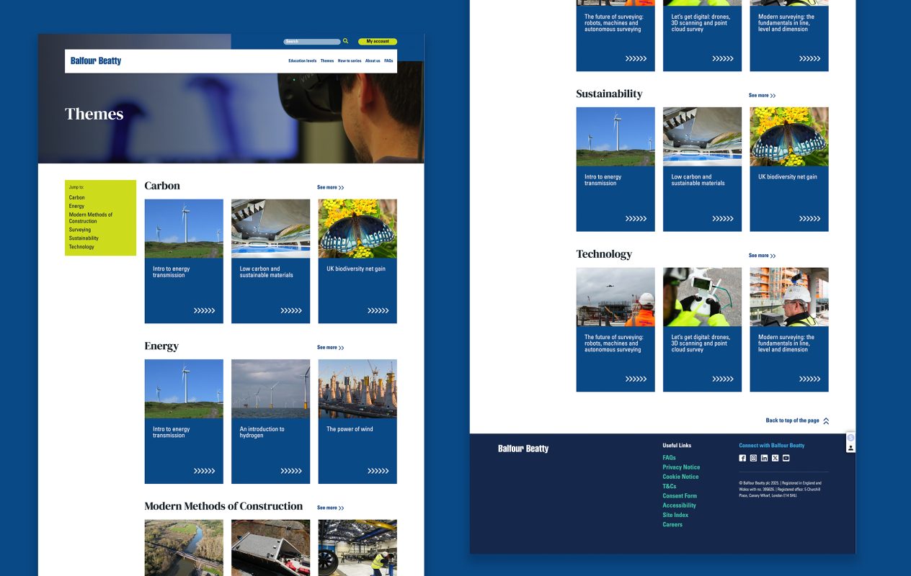Click arrows on Carbon's Intro to energy transmission card
Screen dimensions: 911x576
(x=204, y=311)
